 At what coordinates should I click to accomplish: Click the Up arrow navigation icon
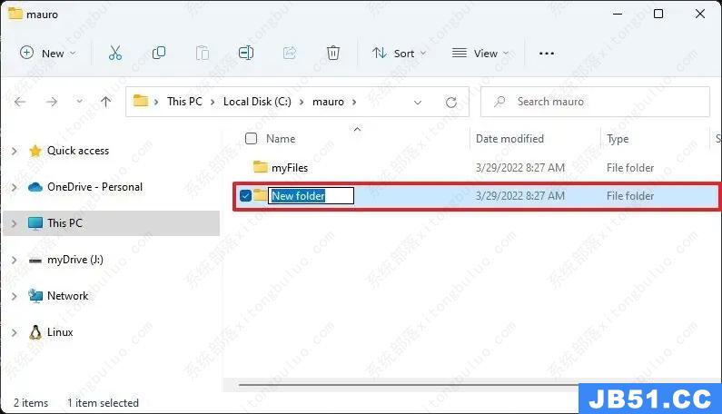pos(105,102)
